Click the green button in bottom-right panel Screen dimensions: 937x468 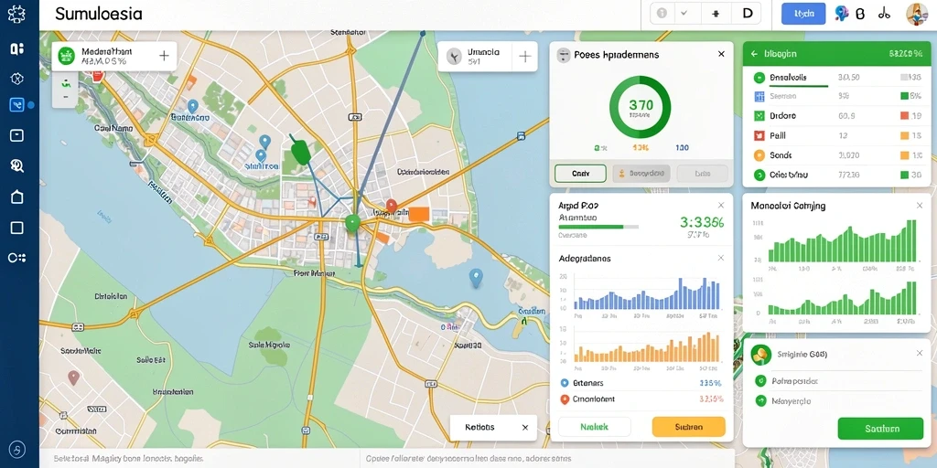pos(881,429)
